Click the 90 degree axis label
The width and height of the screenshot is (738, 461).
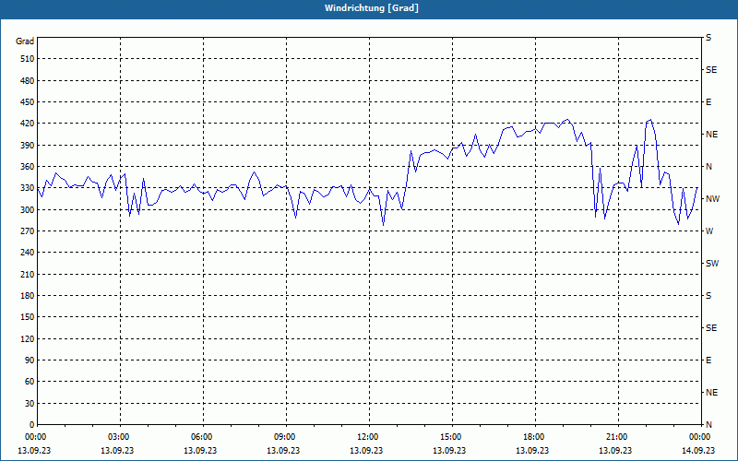click(30, 361)
